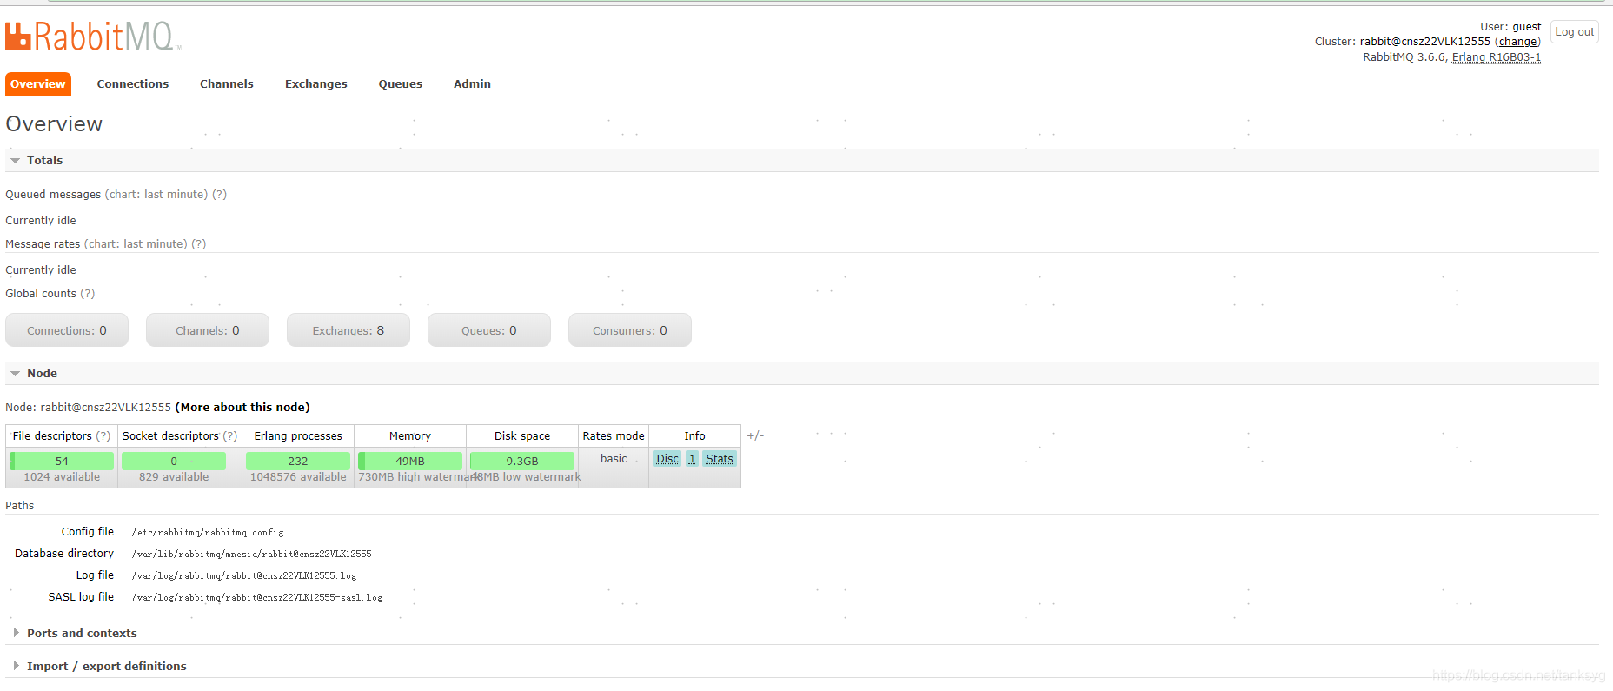Click the Log out button
Viewport: 1613px width, 691px height.
pyautogui.click(x=1574, y=32)
